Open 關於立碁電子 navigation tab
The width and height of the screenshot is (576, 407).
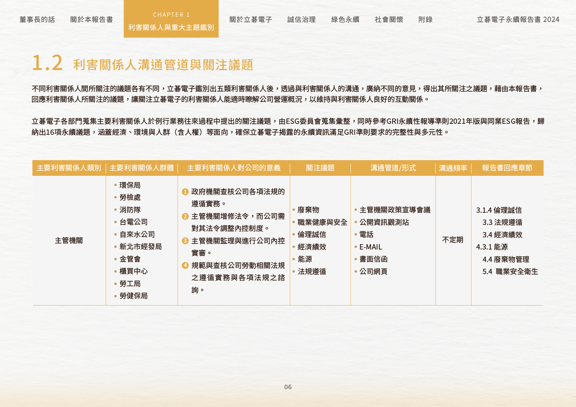pyautogui.click(x=250, y=19)
